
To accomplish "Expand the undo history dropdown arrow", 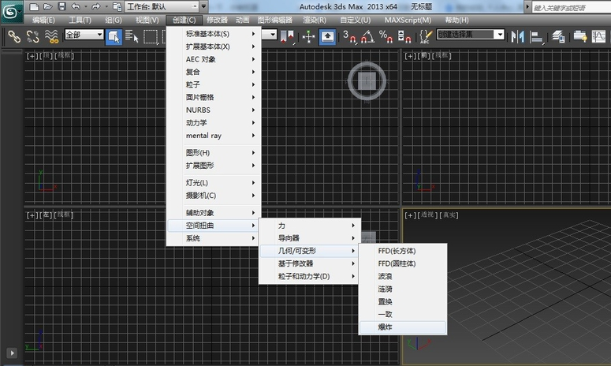I will pos(86,6).
